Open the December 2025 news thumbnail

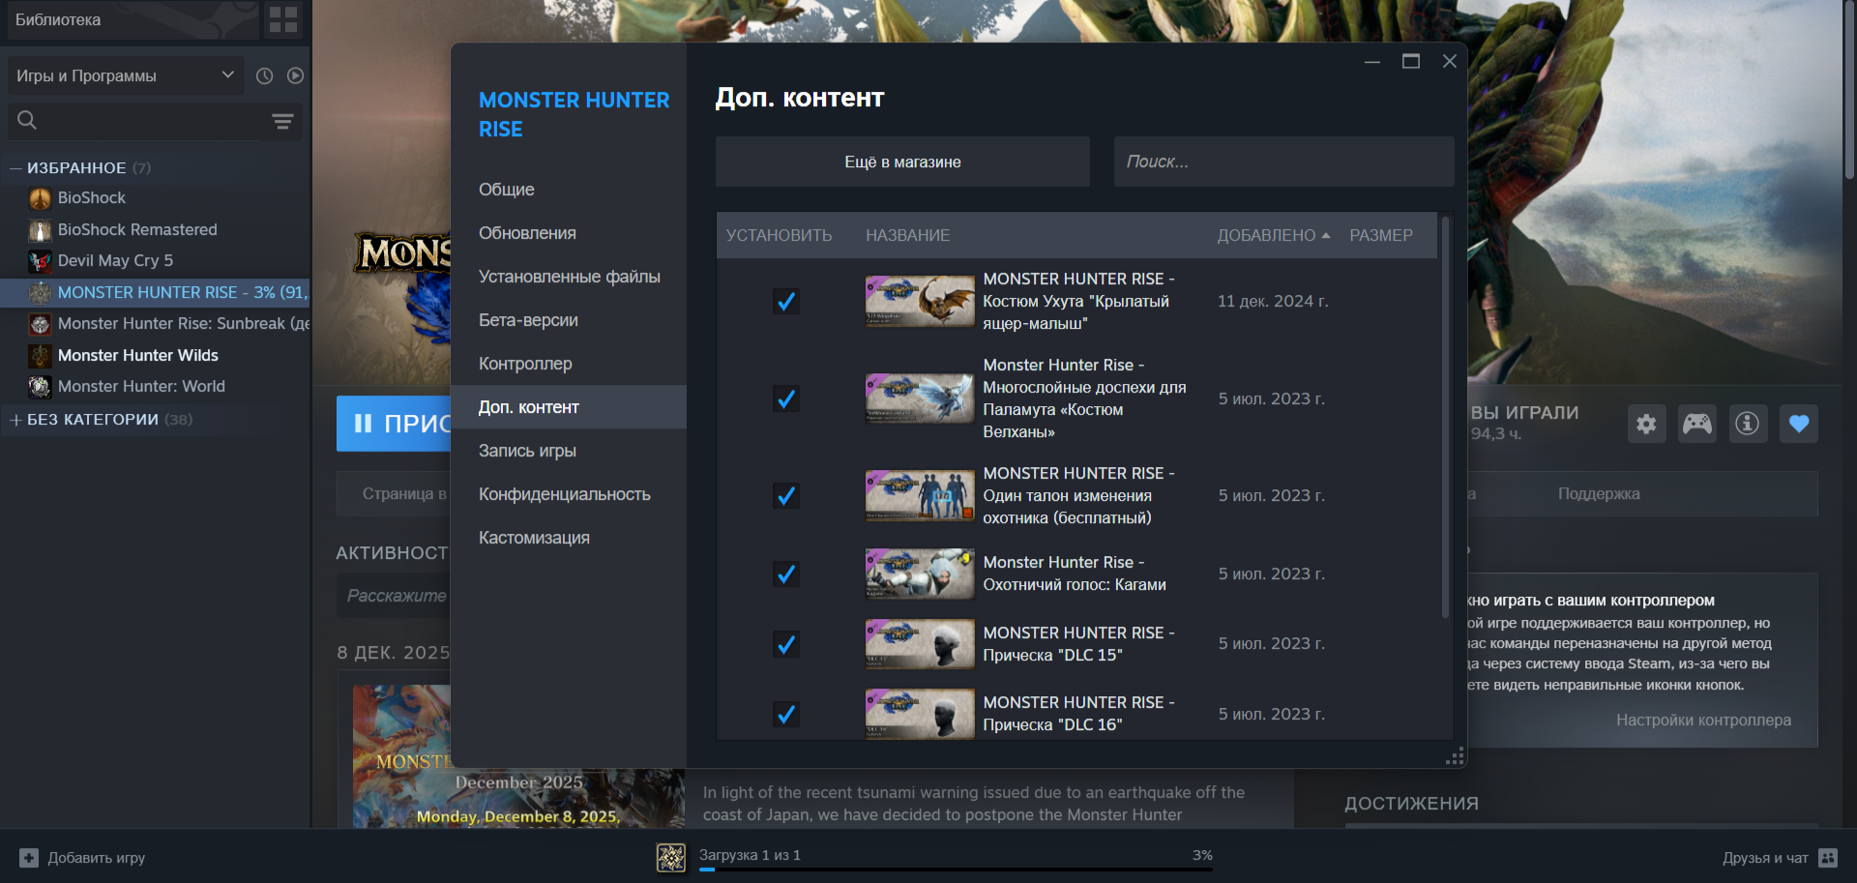[518, 756]
